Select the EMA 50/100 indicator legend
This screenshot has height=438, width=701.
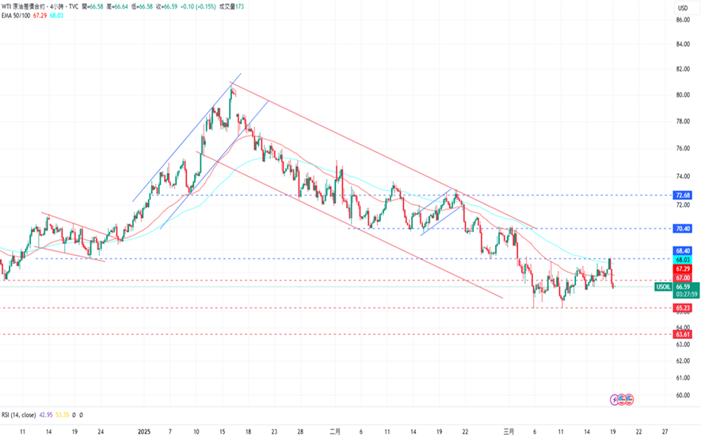point(16,16)
